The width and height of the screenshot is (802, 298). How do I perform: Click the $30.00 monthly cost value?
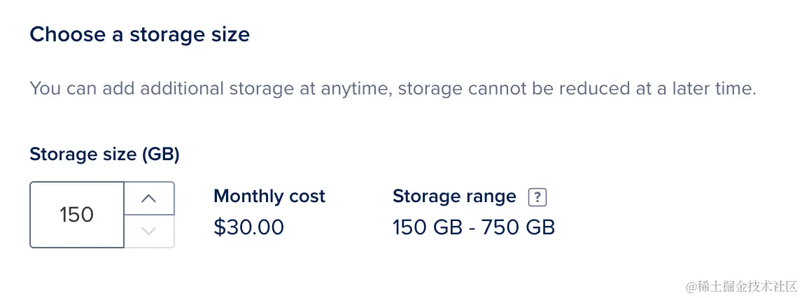248,227
